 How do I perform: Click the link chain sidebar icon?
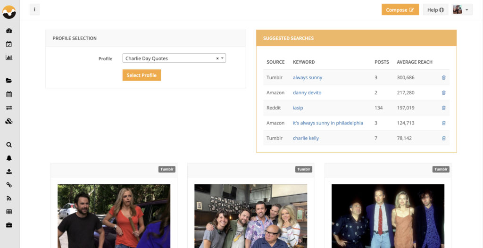(9, 185)
